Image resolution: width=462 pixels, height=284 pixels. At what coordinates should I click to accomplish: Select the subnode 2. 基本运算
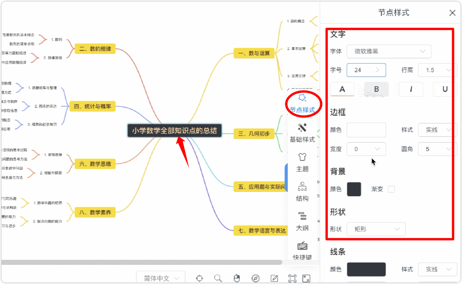pos(297,49)
